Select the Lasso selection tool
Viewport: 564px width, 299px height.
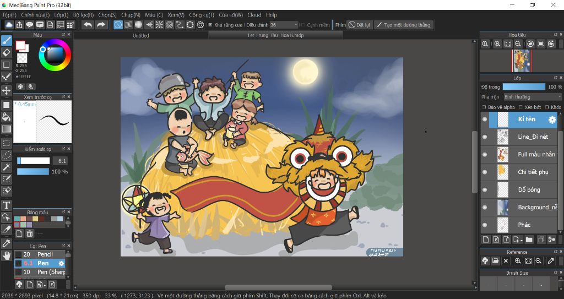tap(7, 155)
